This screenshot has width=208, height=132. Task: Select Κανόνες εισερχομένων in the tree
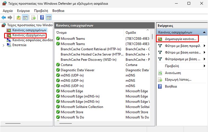29,30
